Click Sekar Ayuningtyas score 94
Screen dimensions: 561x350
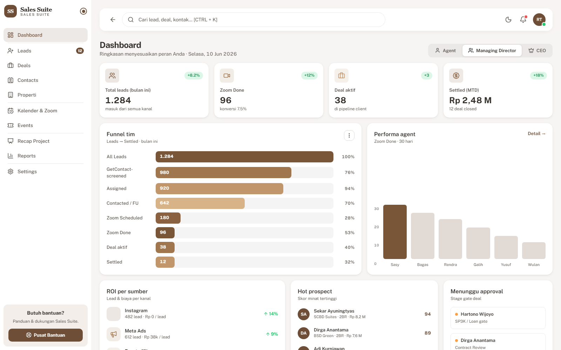tap(427, 314)
